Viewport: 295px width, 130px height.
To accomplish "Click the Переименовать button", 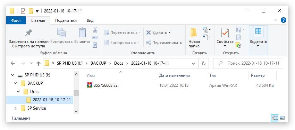I will coord(164,43).
